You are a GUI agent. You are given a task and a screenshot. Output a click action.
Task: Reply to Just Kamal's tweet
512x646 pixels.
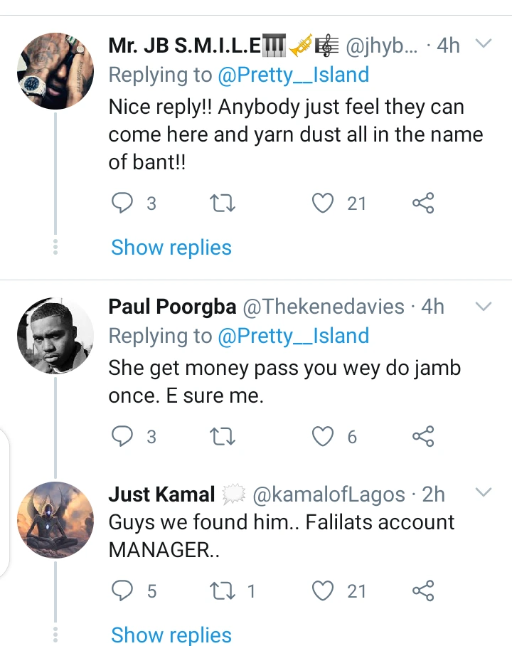[124, 591]
